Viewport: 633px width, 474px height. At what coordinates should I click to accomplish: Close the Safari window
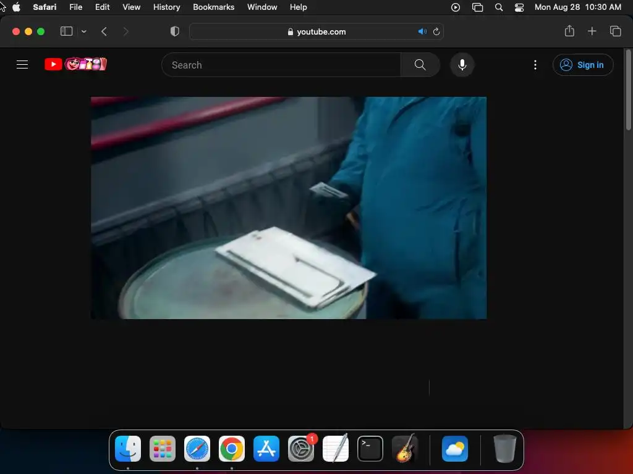tap(16, 31)
